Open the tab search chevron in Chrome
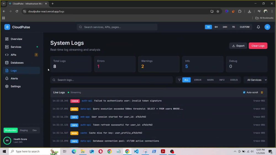The height and width of the screenshot is (155, 276). (4, 4)
